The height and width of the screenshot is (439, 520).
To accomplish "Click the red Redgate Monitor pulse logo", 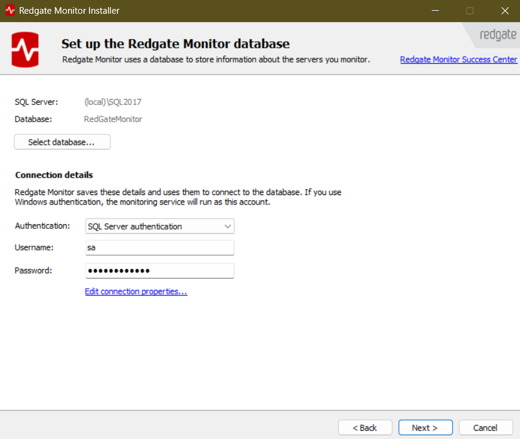I will pos(25,50).
